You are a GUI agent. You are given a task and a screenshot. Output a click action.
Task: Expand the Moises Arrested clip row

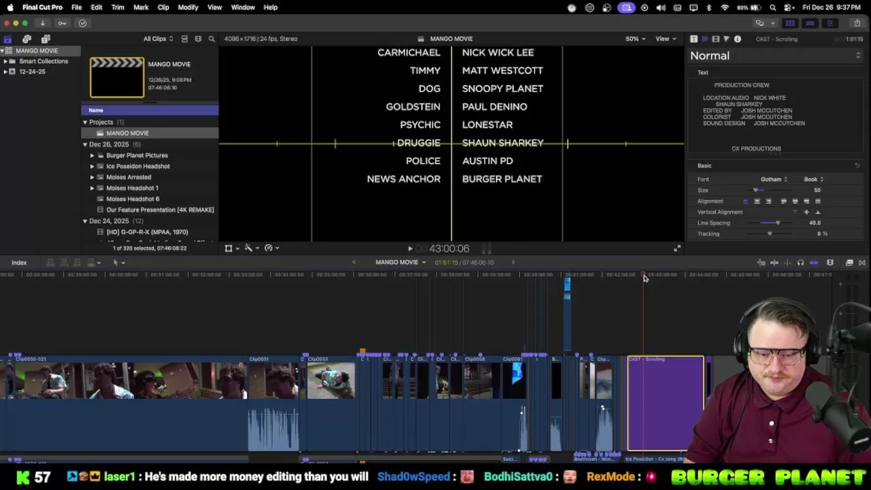click(x=93, y=177)
